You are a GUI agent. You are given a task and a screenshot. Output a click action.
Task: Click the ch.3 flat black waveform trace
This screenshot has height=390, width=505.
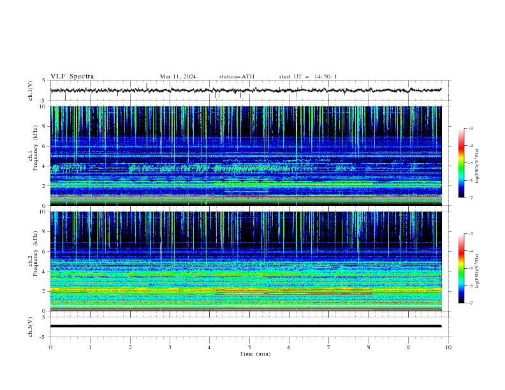point(245,326)
